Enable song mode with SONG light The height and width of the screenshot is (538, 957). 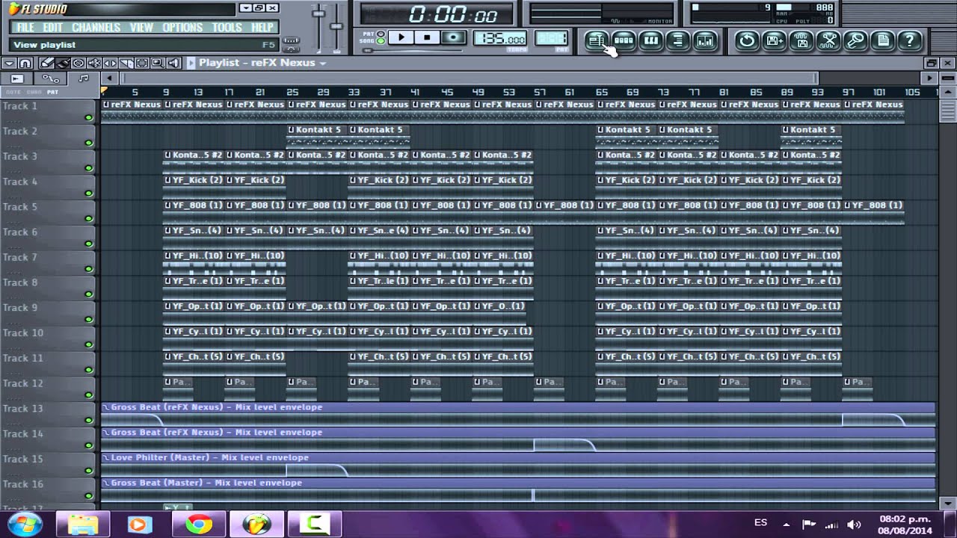380,41
